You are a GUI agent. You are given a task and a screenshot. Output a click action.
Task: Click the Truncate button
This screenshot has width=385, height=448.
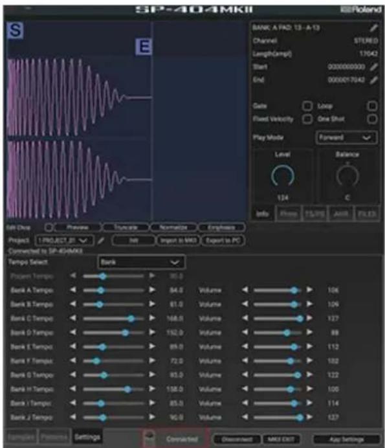coord(126,227)
